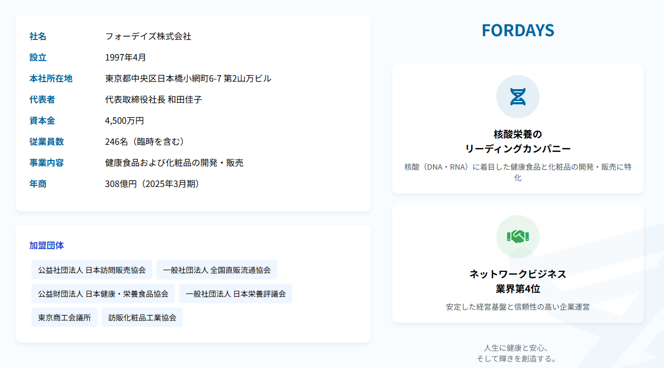
Task: Click the 資本金 label
Action: 42,121
